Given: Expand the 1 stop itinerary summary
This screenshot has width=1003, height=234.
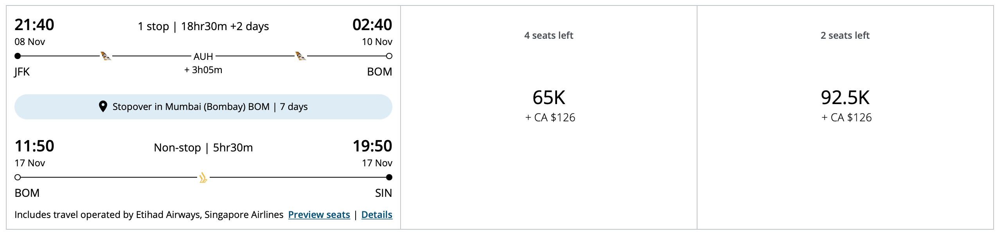Looking at the screenshot, I should [203, 26].
